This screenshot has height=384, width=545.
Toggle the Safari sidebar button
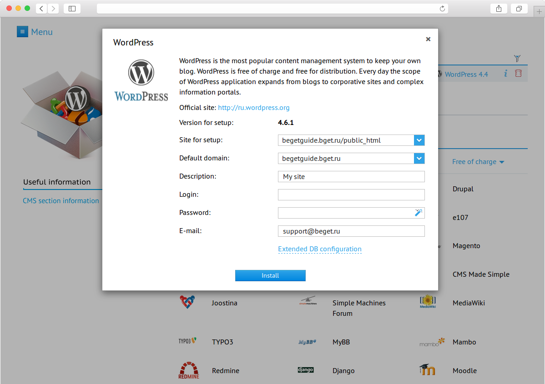click(72, 9)
